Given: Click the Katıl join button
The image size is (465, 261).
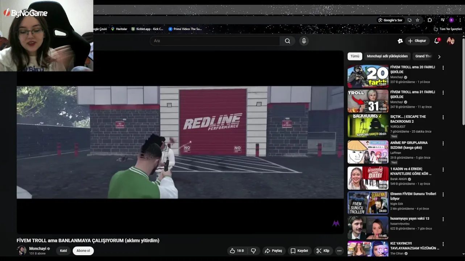Looking at the screenshot, I should 63,251.
